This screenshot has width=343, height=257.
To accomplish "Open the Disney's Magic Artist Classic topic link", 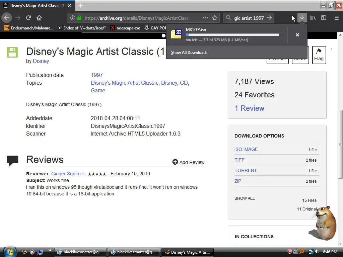I will [125, 83].
